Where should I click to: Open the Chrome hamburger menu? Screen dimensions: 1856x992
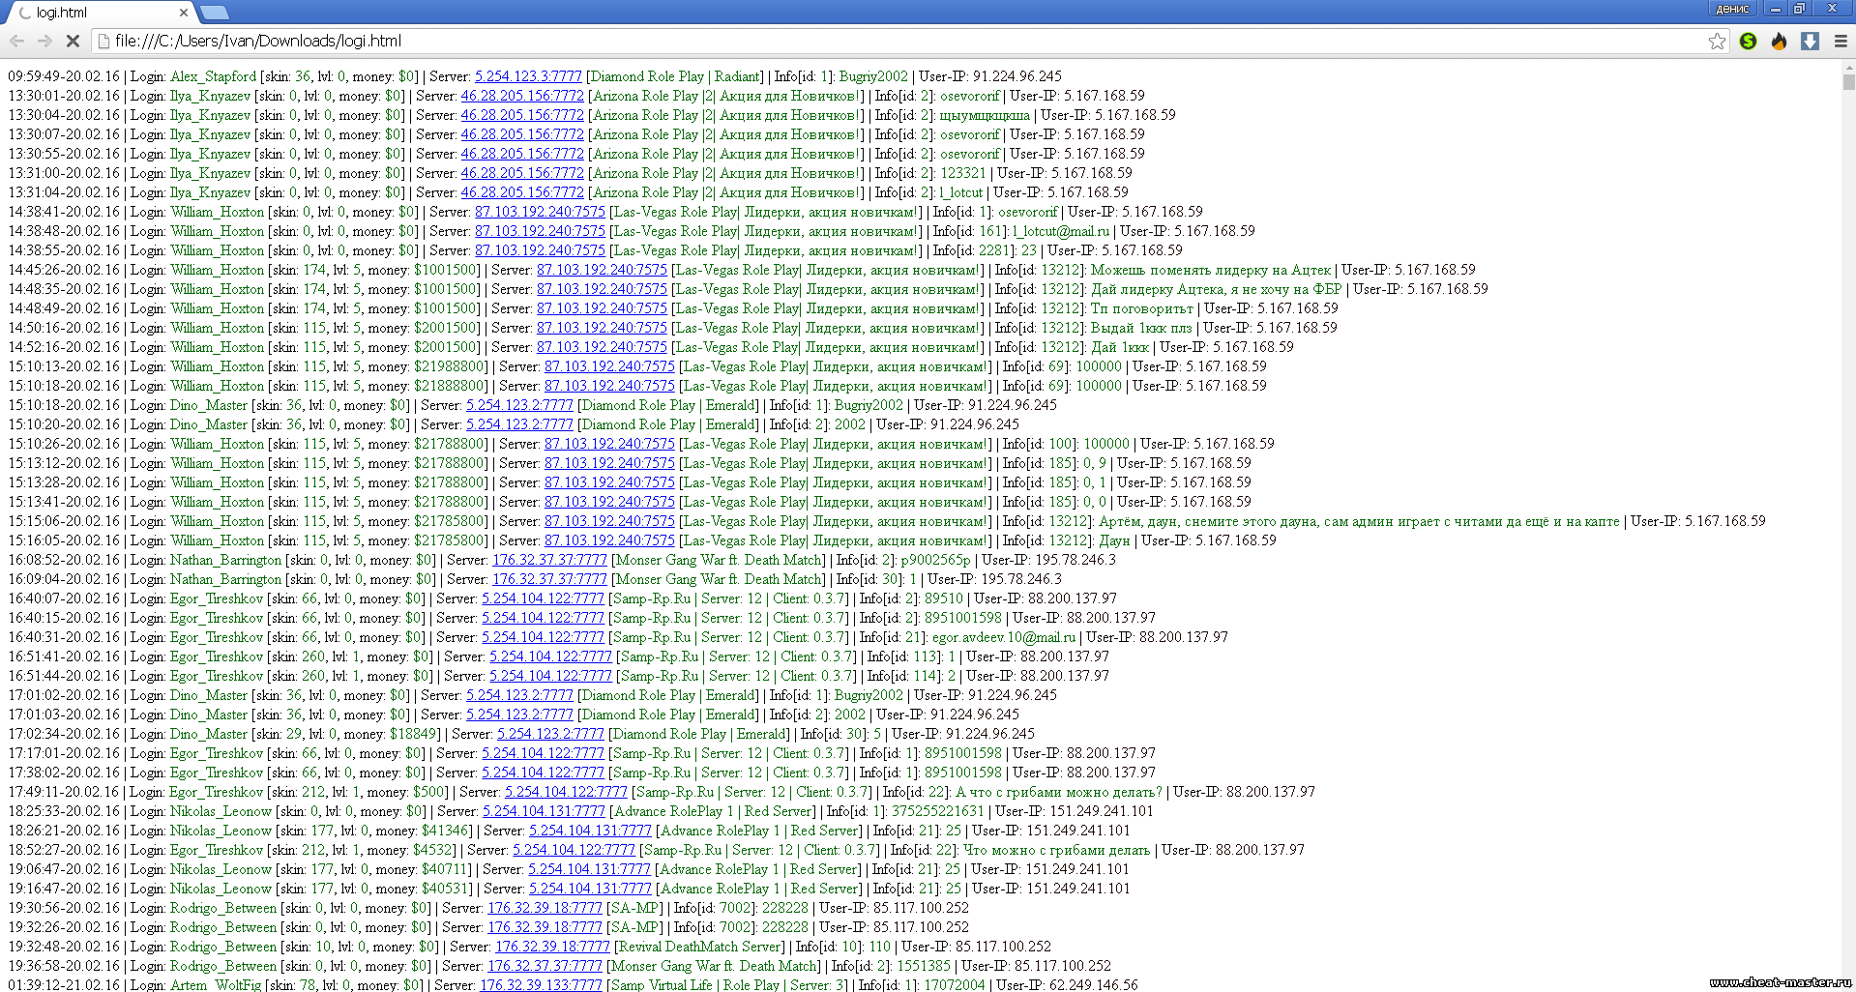pyautogui.click(x=1841, y=41)
